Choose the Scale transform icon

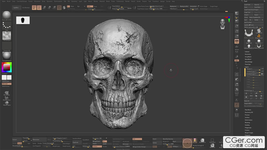point(49,8)
